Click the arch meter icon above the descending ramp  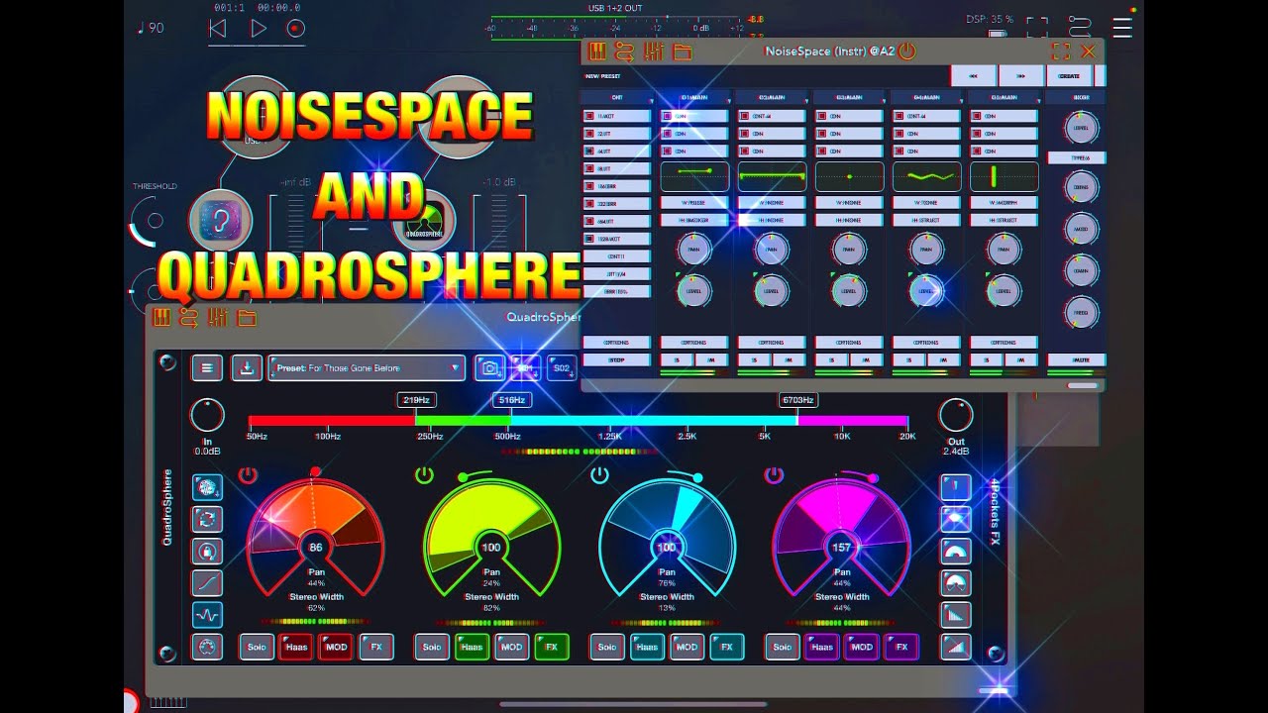pos(956,582)
